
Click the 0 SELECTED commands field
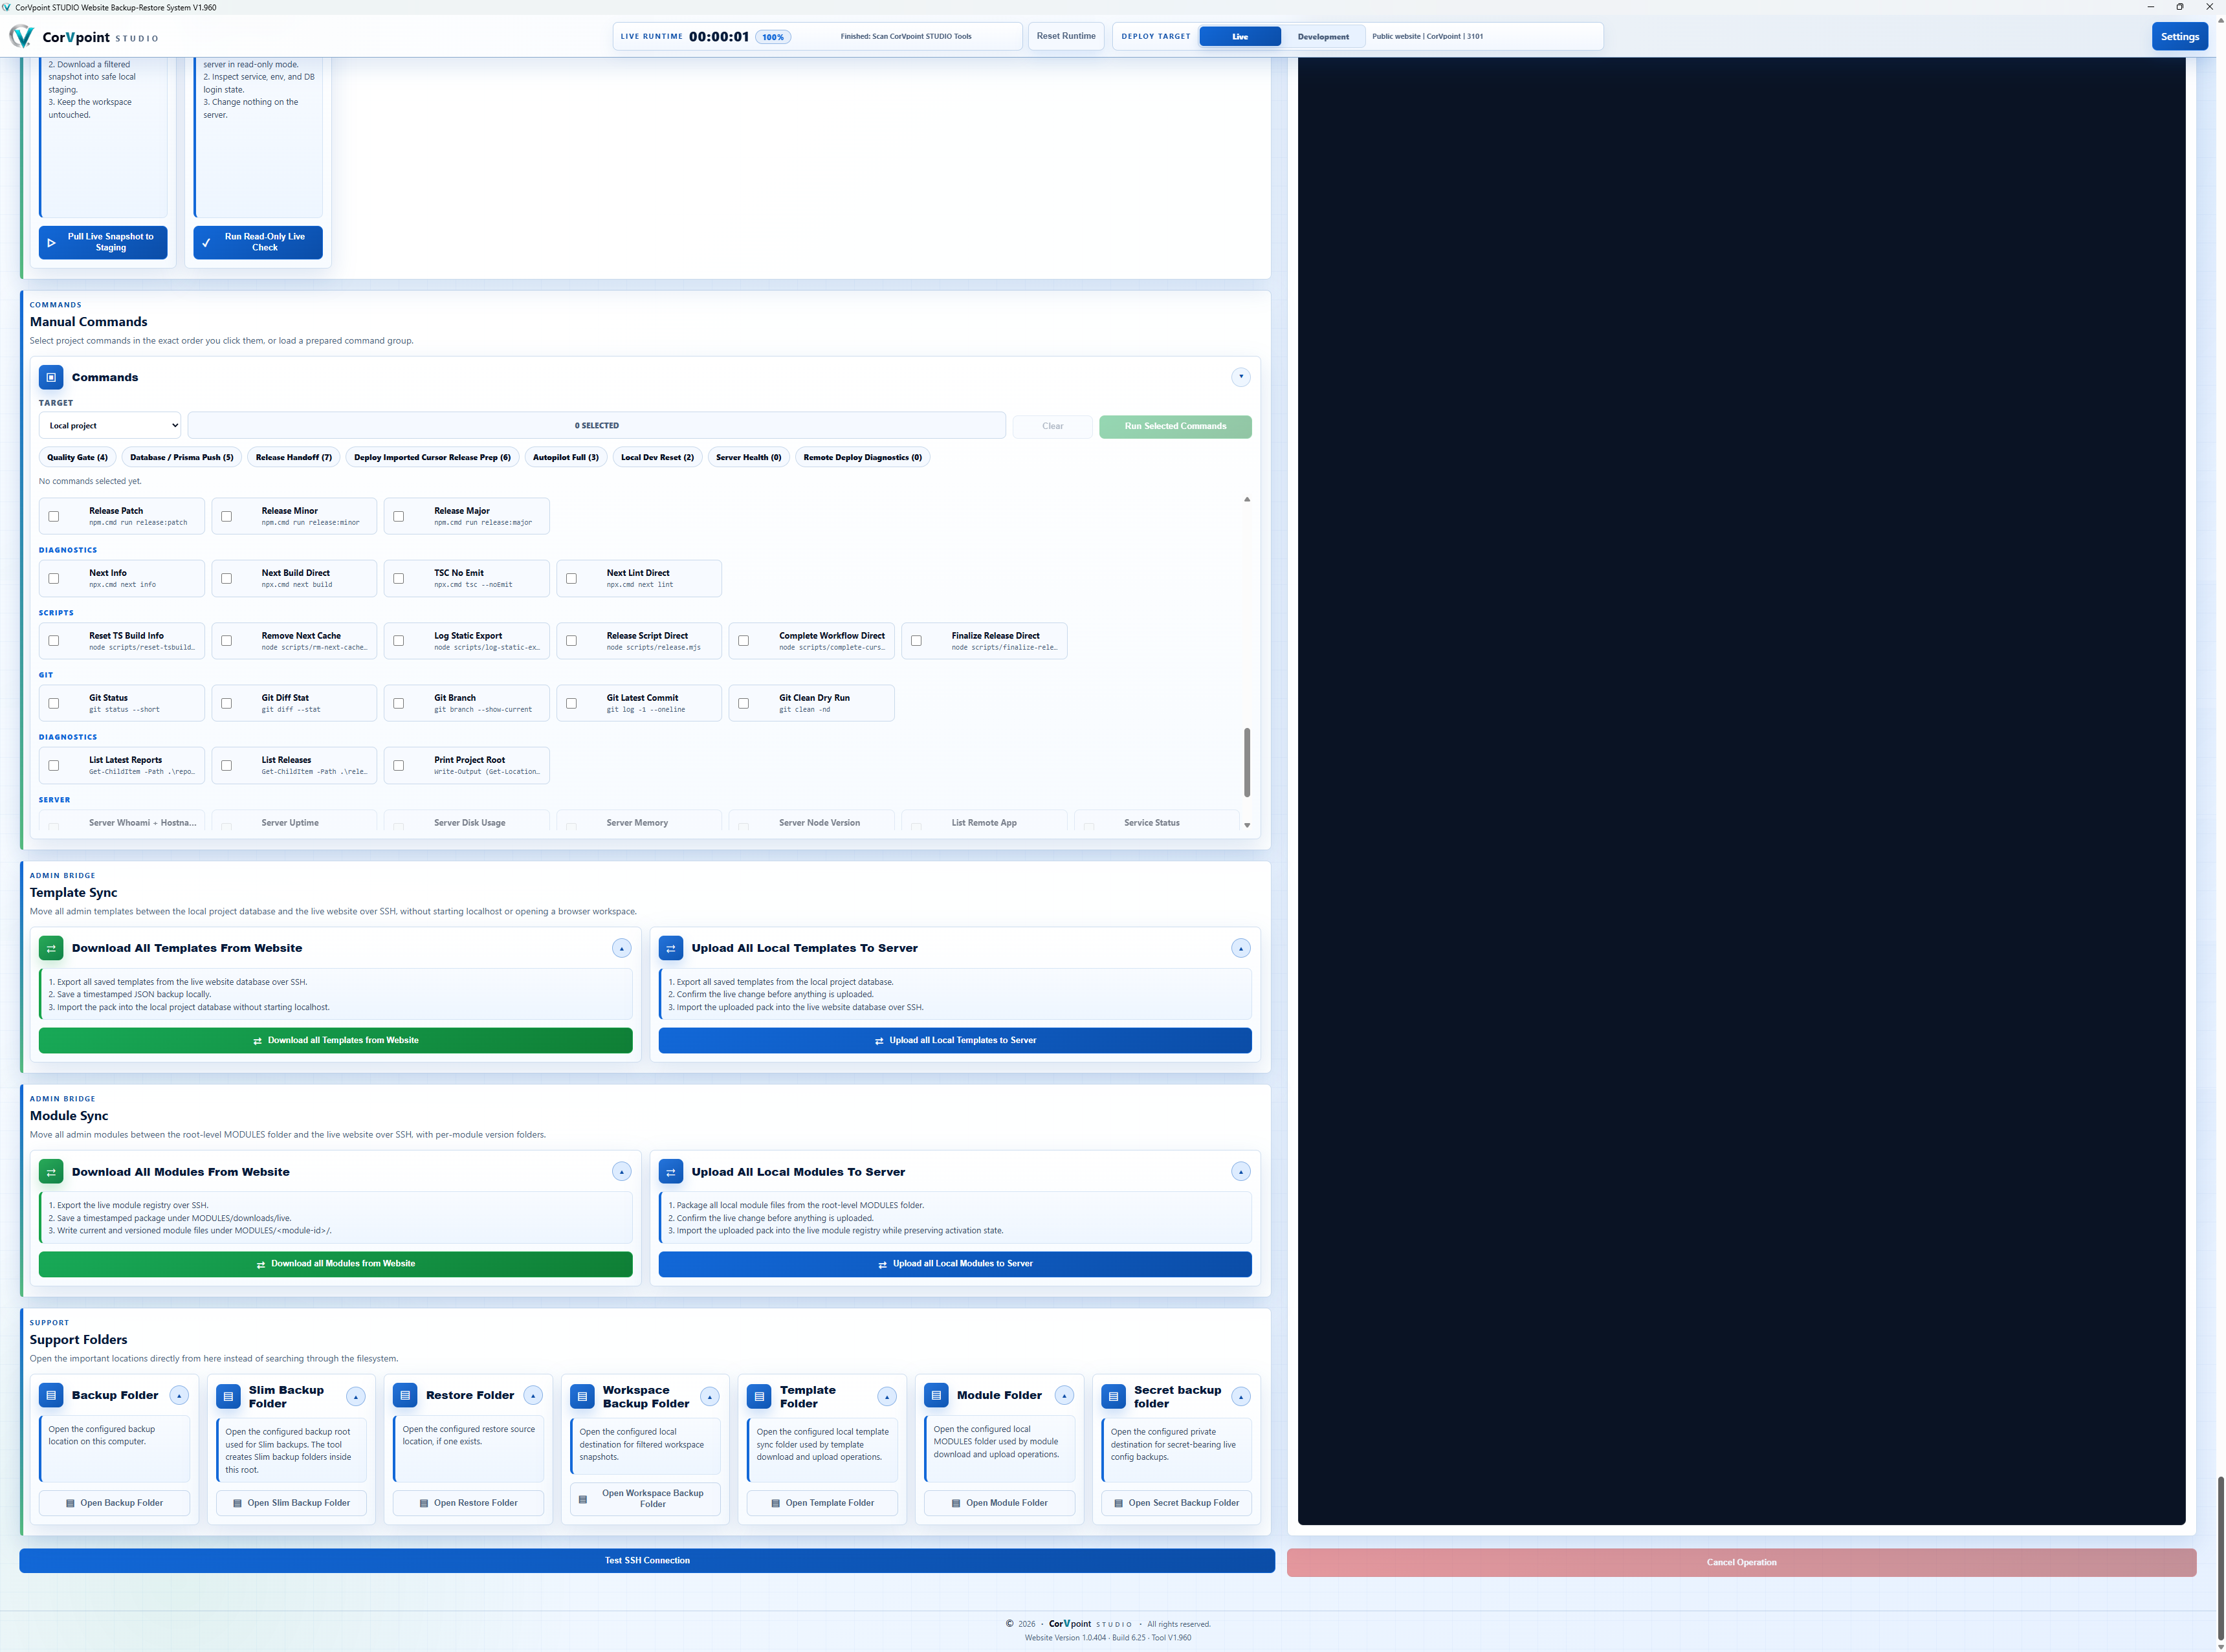point(597,426)
